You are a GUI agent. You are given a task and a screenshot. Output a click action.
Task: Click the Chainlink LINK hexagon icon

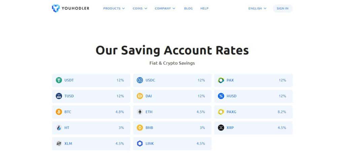[140, 144]
